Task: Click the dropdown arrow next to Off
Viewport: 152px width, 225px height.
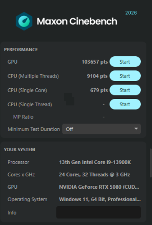Action: tap(136, 129)
